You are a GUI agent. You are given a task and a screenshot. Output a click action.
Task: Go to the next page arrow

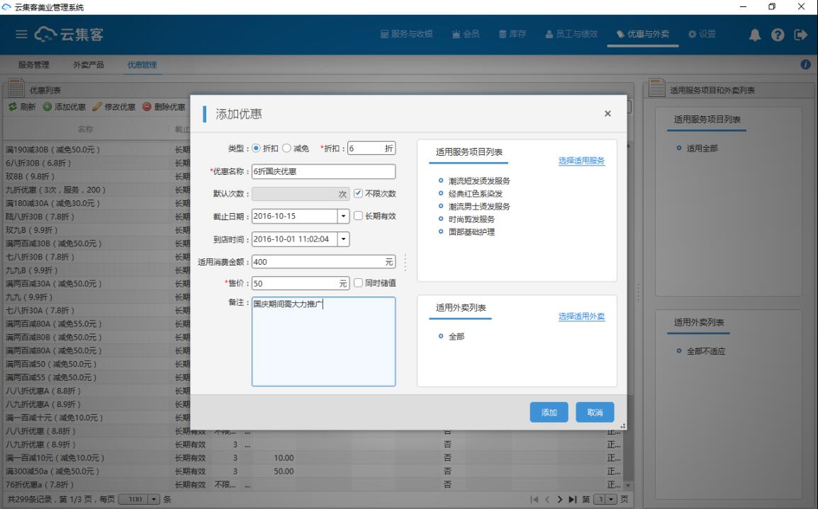(x=560, y=499)
